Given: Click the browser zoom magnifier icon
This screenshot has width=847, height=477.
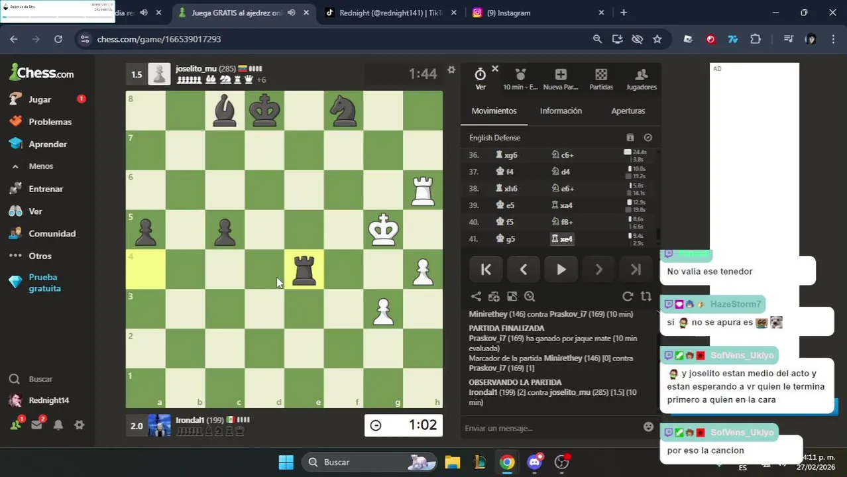Looking at the screenshot, I should (x=597, y=39).
